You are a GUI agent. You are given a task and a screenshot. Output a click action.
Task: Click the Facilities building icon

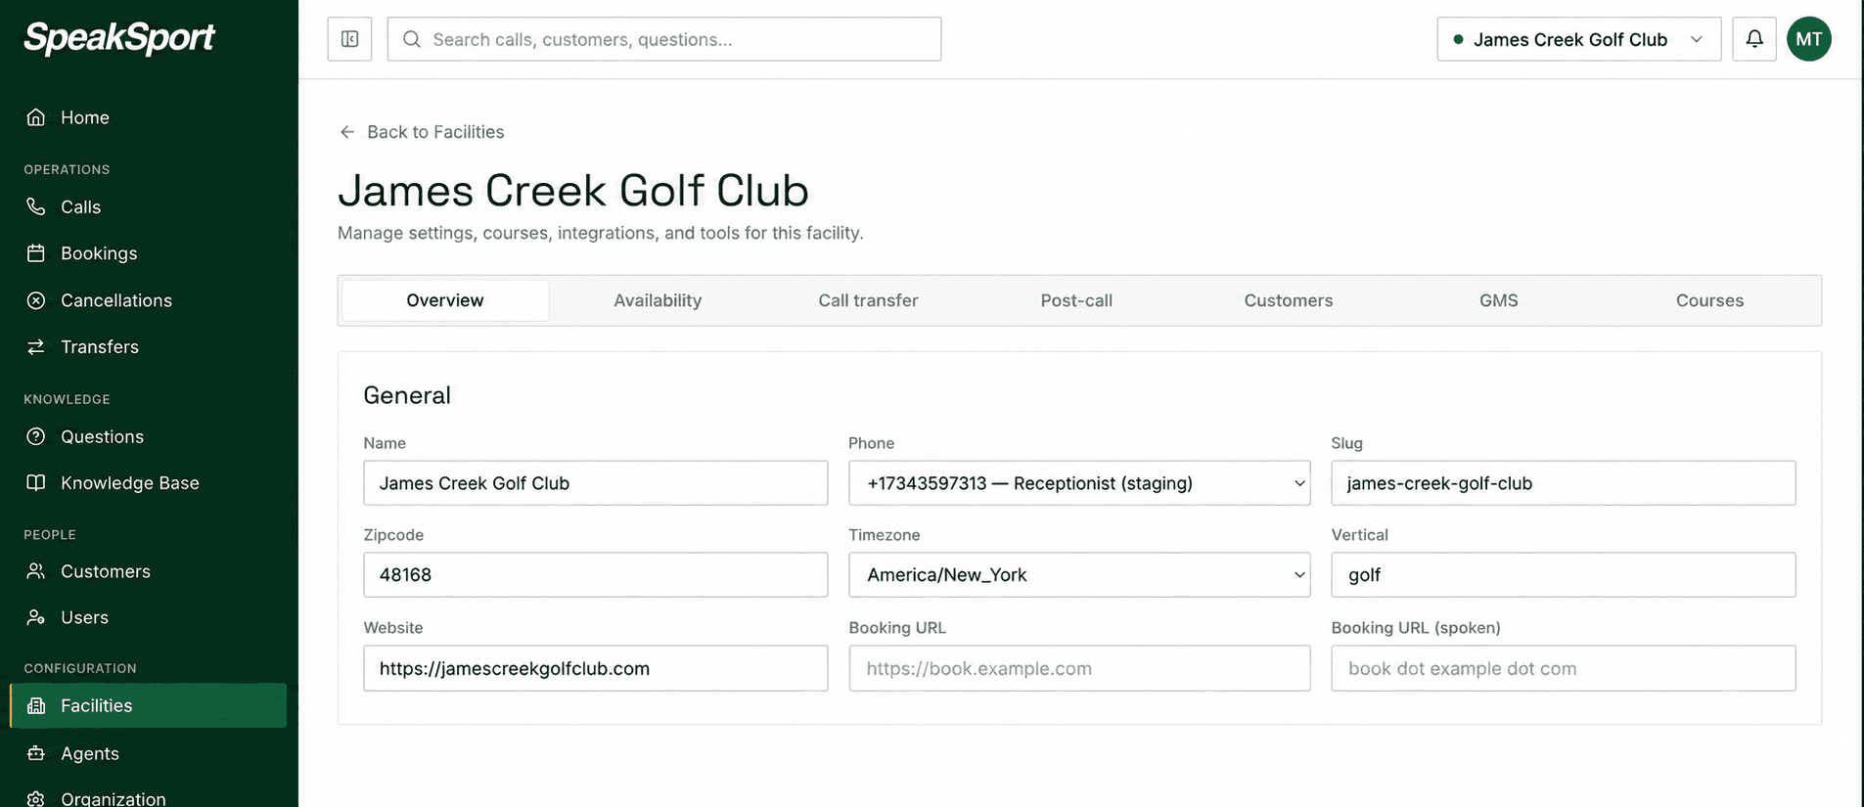(36, 705)
